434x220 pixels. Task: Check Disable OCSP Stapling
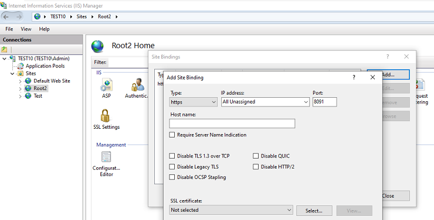pyautogui.click(x=172, y=177)
